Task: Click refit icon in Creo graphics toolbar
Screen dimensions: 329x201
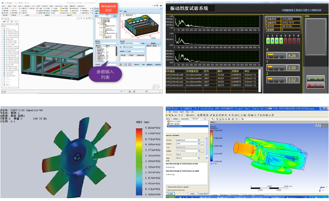Action: [x=79, y=18]
